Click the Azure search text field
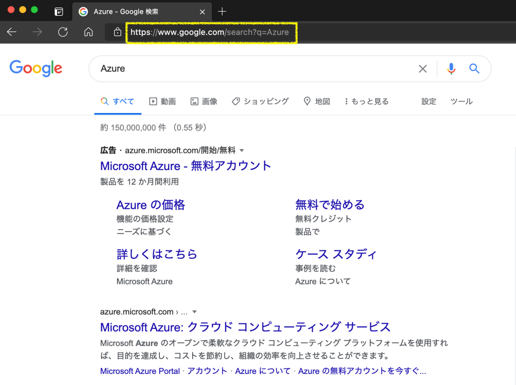The width and height of the screenshot is (516, 385). 252,69
